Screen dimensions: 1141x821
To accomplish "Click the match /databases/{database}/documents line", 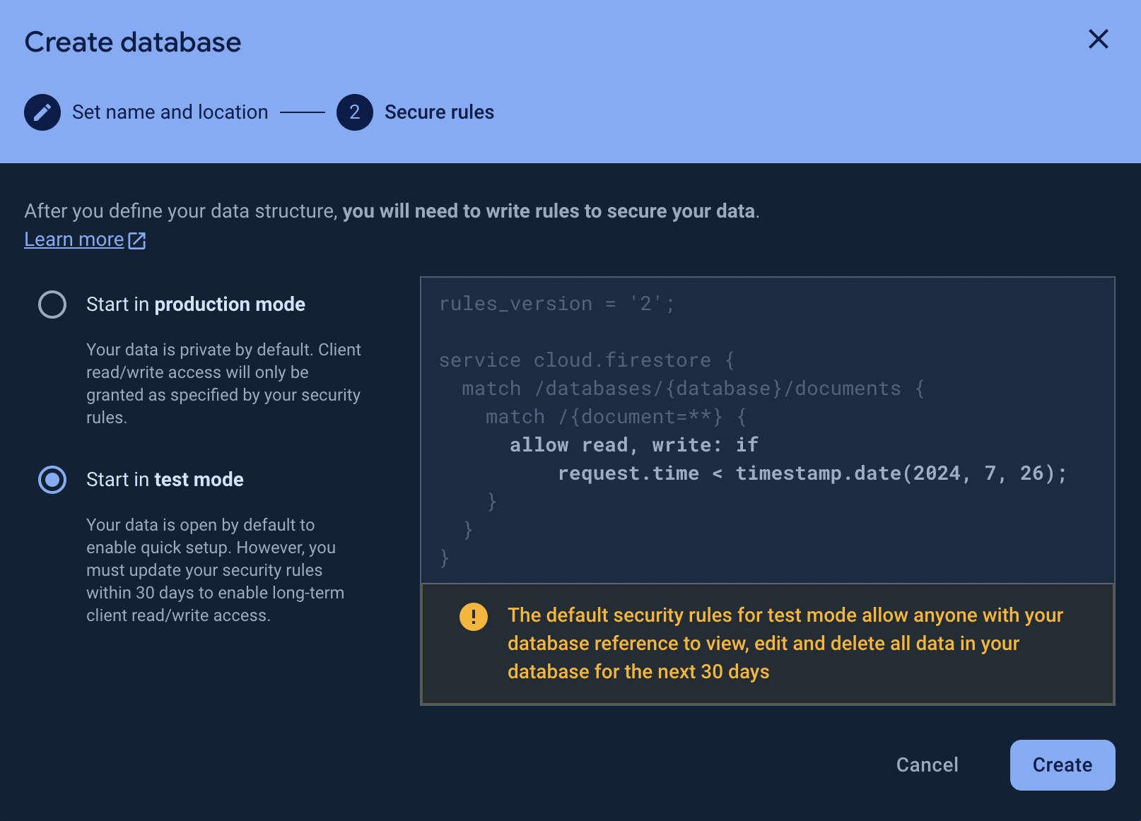I will (x=693, y=389).
